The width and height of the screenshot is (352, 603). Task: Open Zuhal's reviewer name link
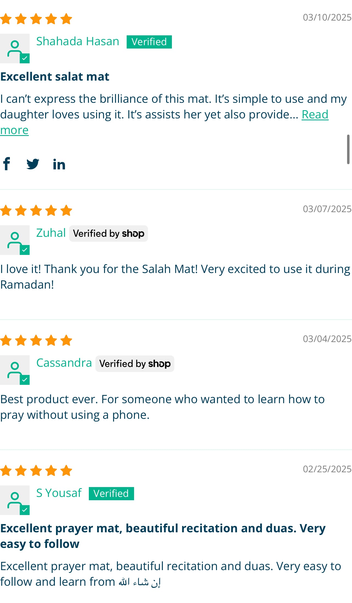click(50, 233)
